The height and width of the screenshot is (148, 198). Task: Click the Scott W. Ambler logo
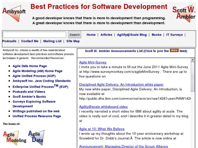[x=184, y=14]
